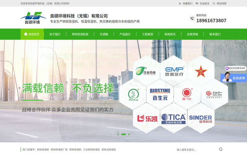Click the SINDER 信得科技 logo
The height and width of the screenshot is (154, 247).
tap(200, 119)
